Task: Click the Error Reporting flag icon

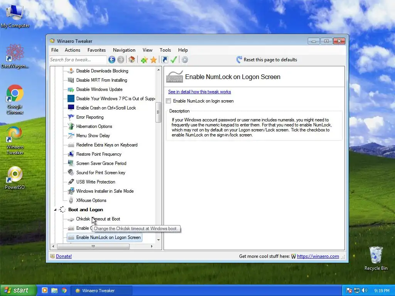Action: pos(71,117)
